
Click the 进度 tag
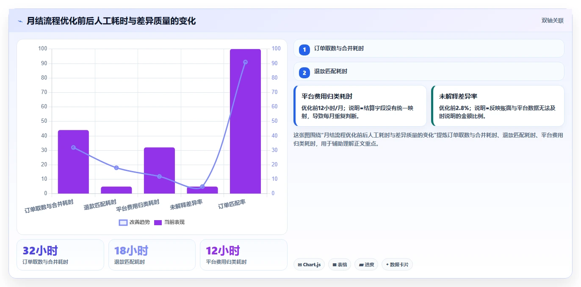(x=366, y=265)
